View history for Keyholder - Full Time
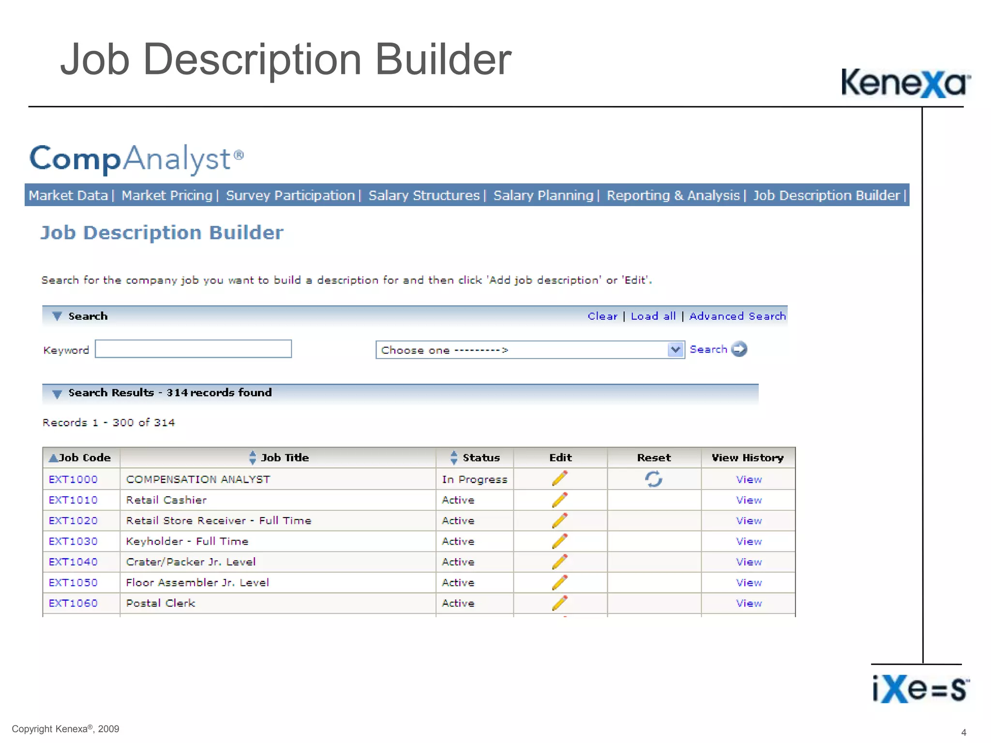991x743 pixels. tap(749, 541)
